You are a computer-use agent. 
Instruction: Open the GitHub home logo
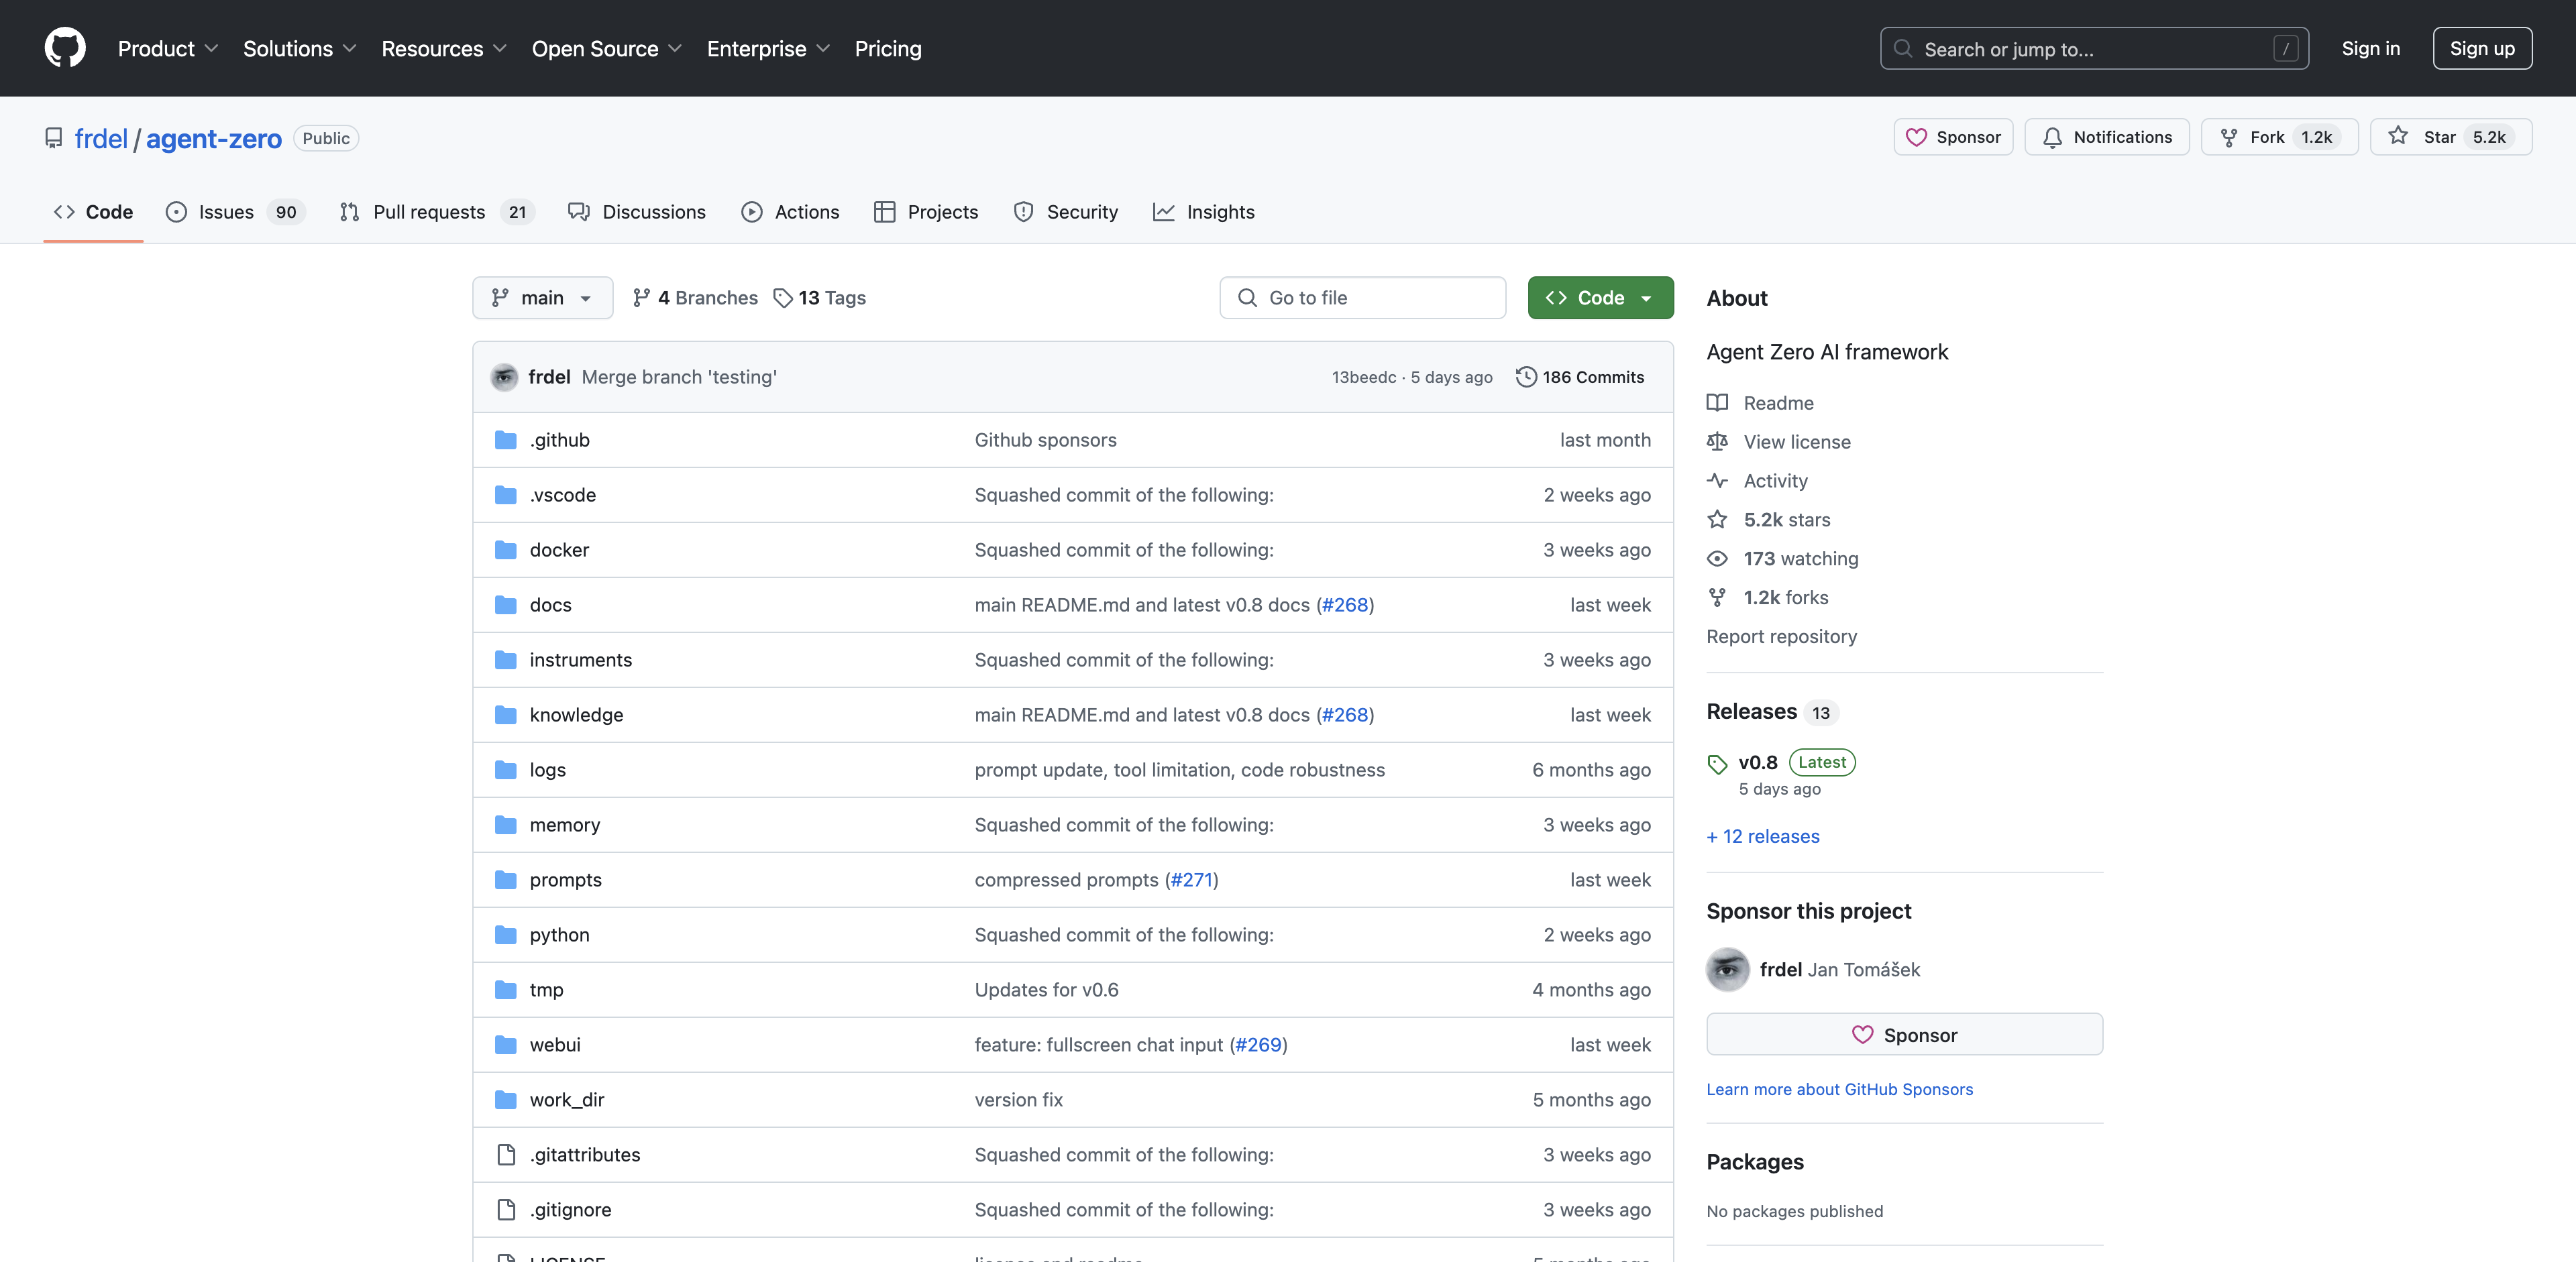pyautogui.click(x=65, y=48)
